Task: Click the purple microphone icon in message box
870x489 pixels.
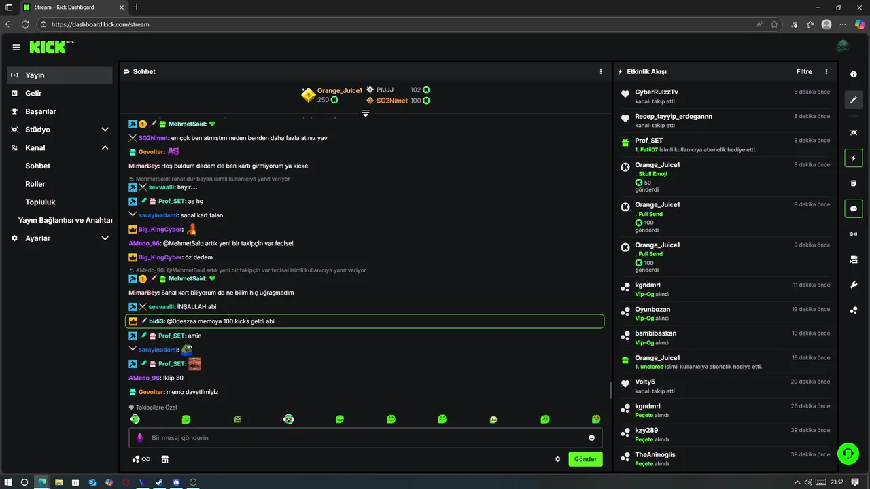Action: 140,438
